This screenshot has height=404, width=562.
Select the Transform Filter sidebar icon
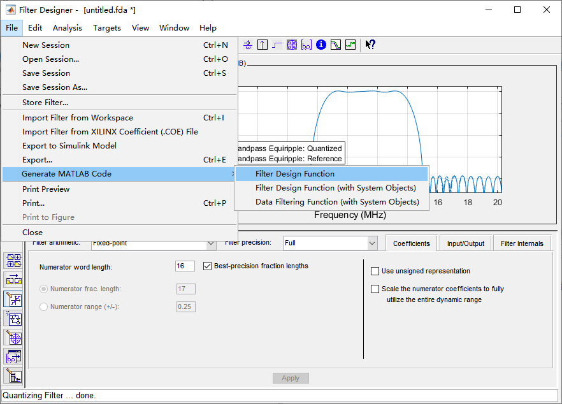[13, 279]
